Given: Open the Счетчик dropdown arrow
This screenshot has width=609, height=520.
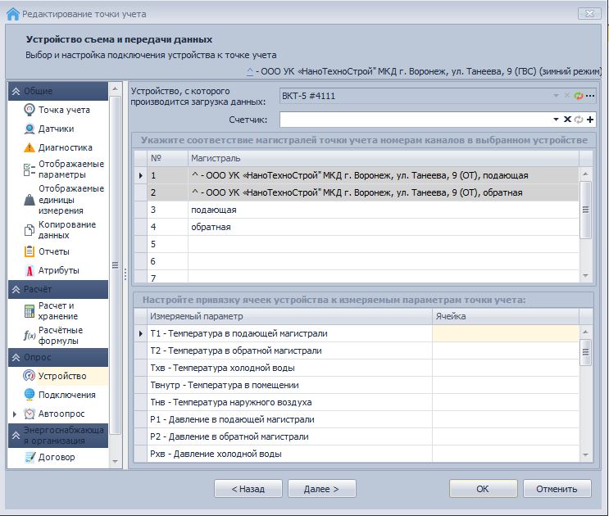Looking at the screenshot, I should pos(557,120).
